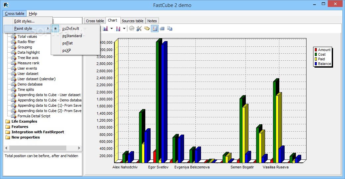Image resolution: width=345 pixels, height=179 pixels.
Task: Click the Demo database tree item text
Action: [x=30, y=84]
